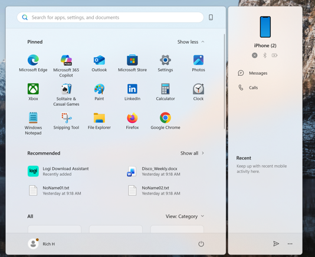Click the battery status icon under iPhone

click(x=274, y=55)
